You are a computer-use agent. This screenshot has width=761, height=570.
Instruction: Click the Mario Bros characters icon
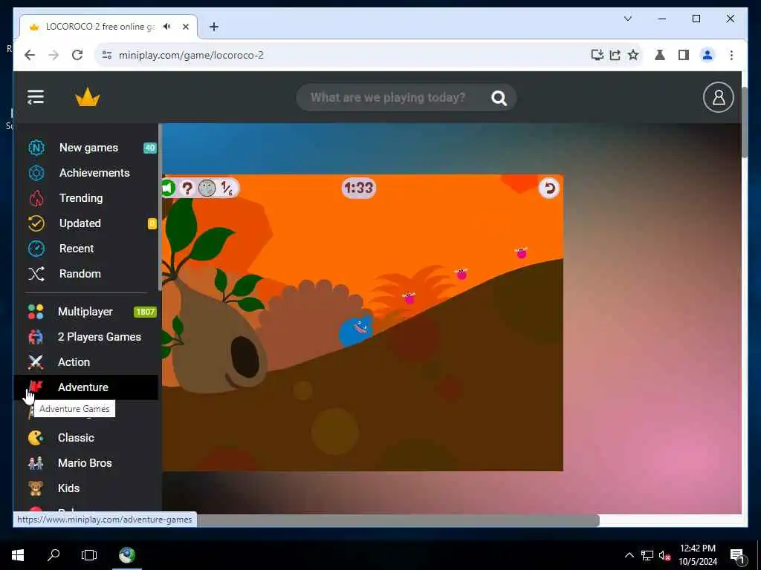tap(36, 463)
